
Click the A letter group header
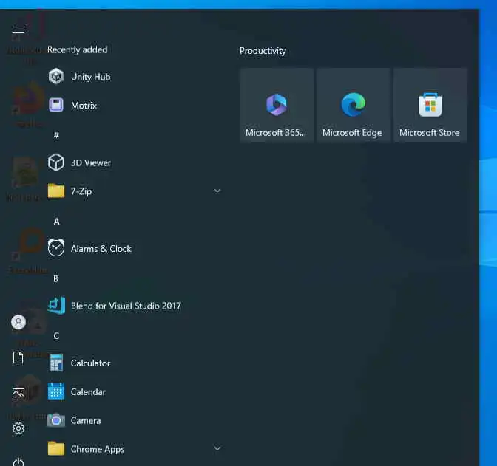point(56,222)
